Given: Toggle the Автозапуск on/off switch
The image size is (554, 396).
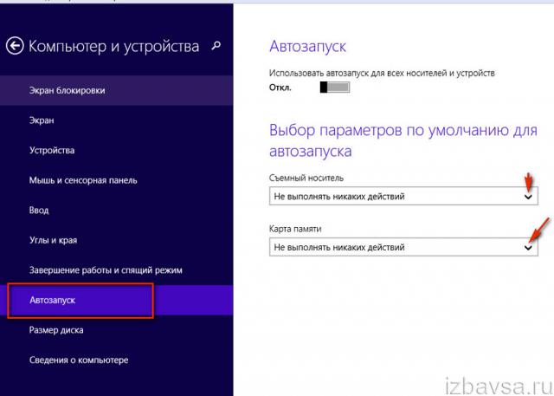Looking at the screenshot, I should [335, 88].
